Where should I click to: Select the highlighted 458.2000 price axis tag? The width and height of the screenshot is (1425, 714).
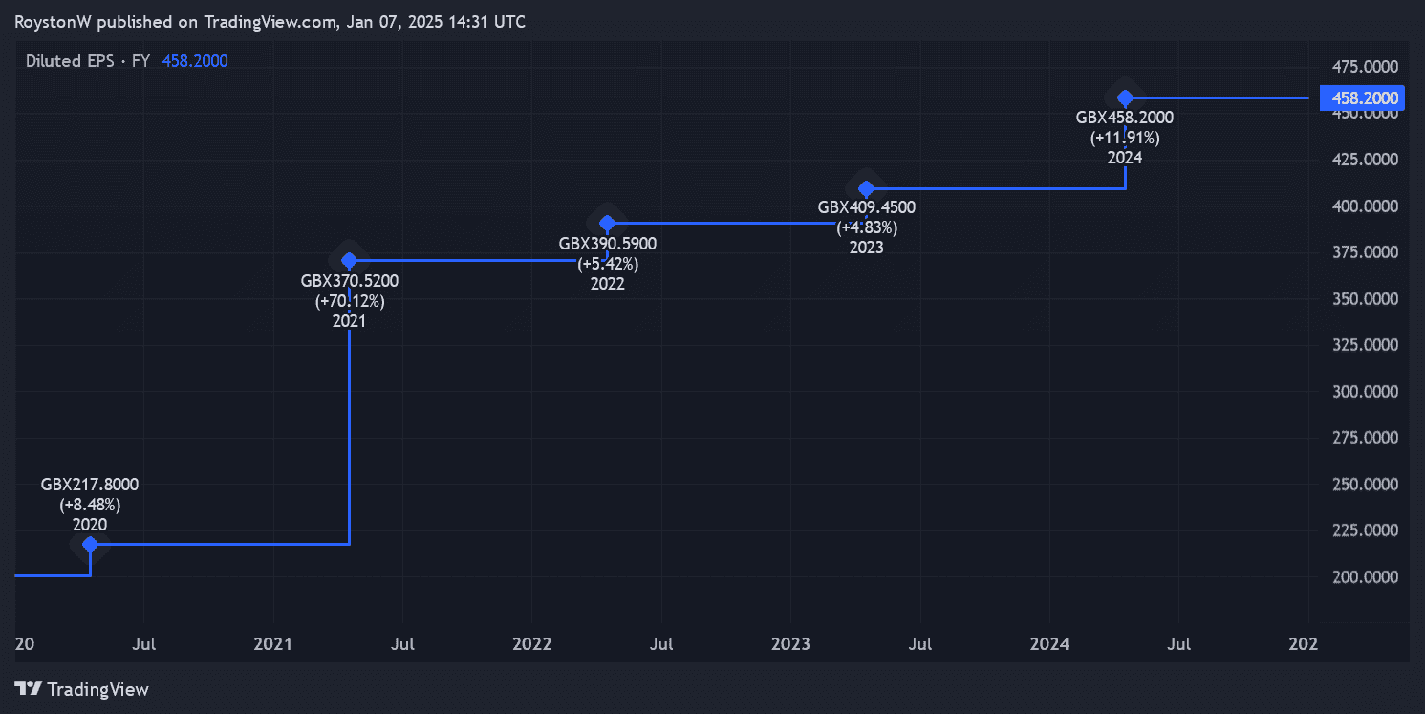(x=1364, y=97)
